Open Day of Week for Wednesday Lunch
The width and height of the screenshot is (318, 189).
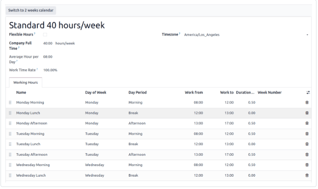(x=95, y=176)
